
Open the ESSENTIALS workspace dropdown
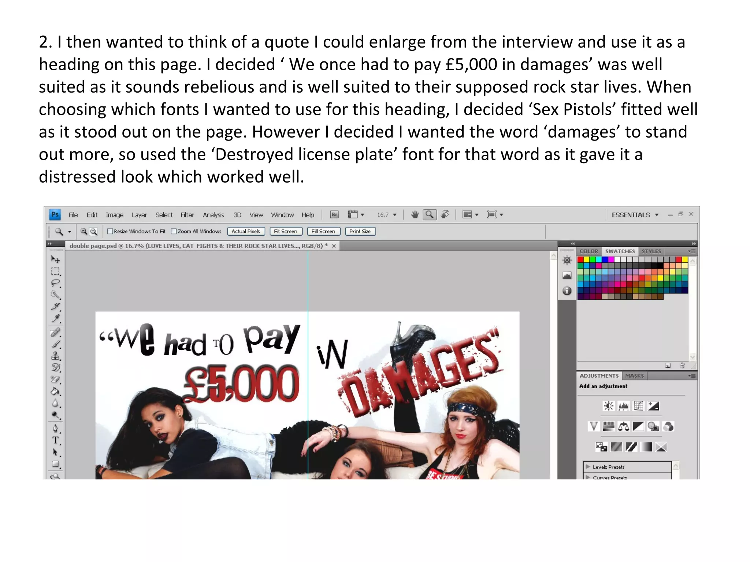[x=635, y=215]
